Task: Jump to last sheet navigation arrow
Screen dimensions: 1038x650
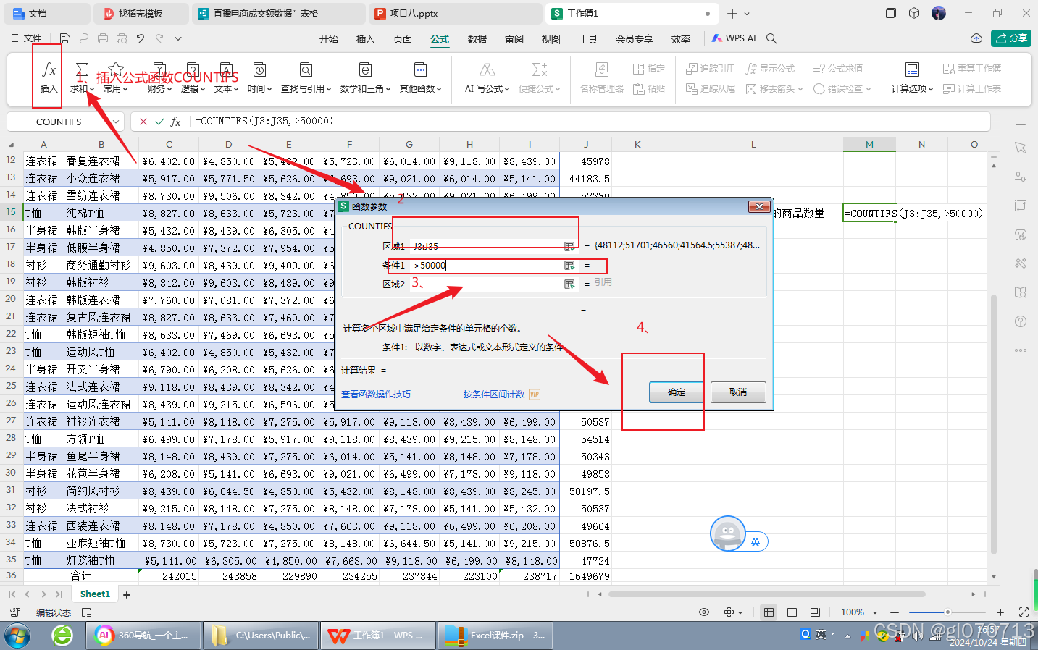Action: point(59,594)
